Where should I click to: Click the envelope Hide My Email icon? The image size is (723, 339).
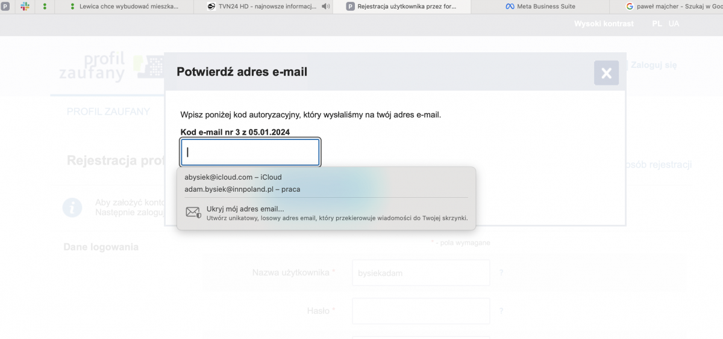click(193, 212)
